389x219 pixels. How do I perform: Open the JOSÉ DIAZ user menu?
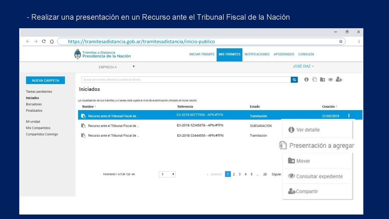coord(303,66)
